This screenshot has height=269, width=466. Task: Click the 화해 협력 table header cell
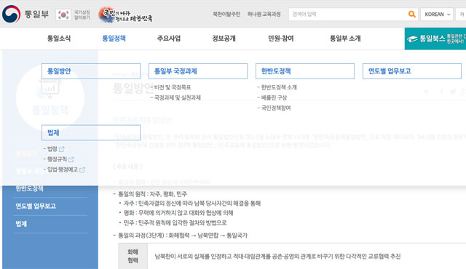coord(133,256)
